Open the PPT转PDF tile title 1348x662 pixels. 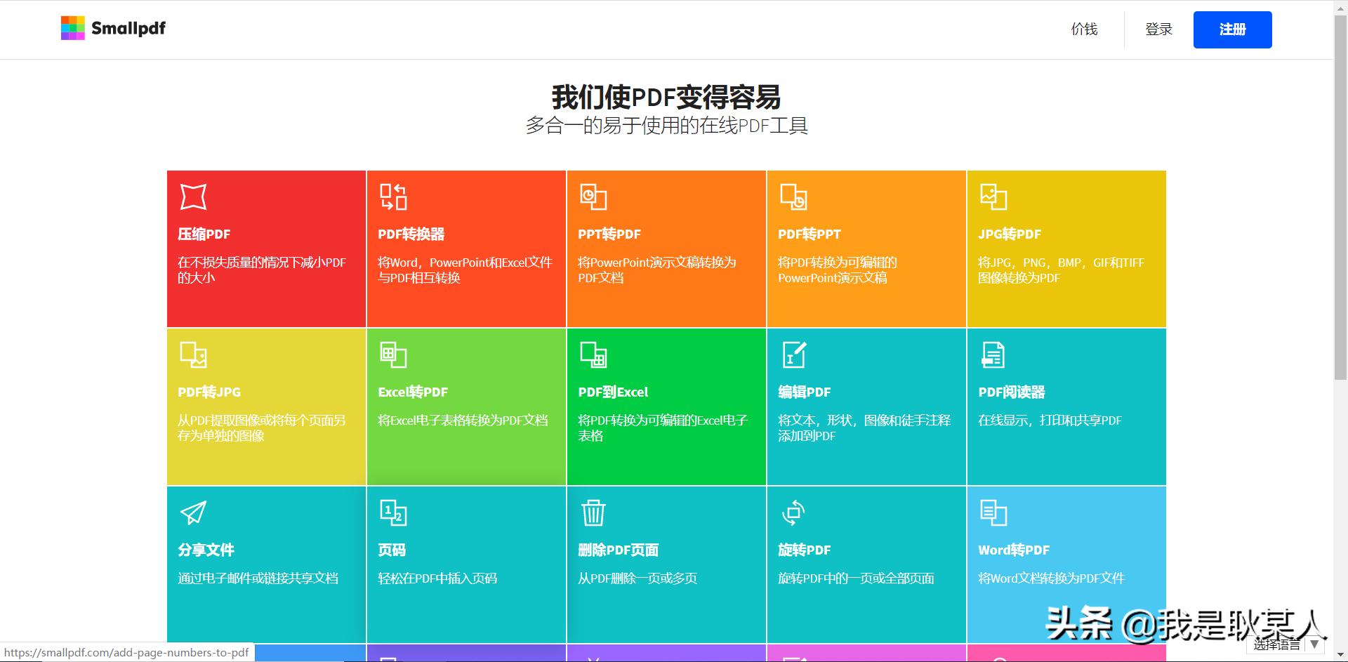(x=609, y=234)
